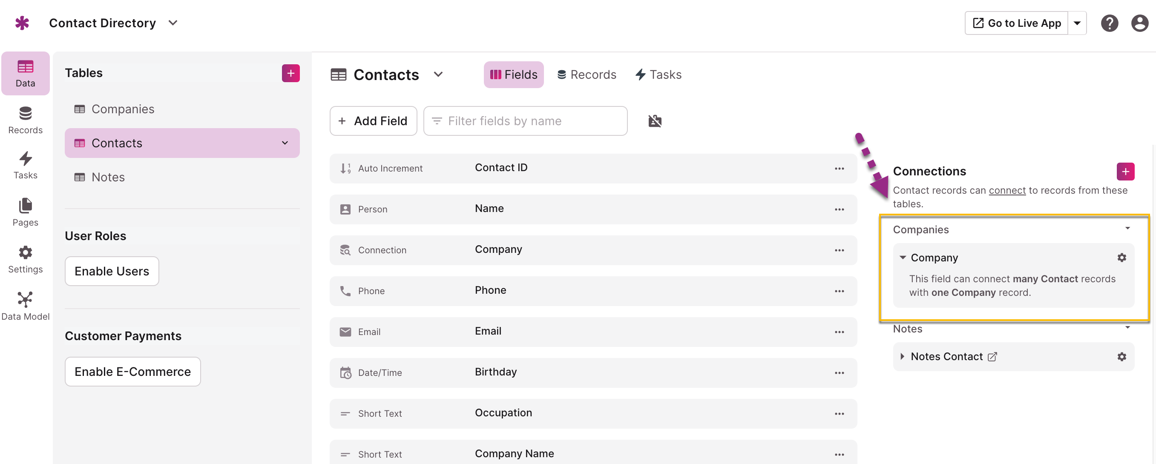Add a new table with plus icon
The image size is (1156, 464).
[x=290, y=73]
